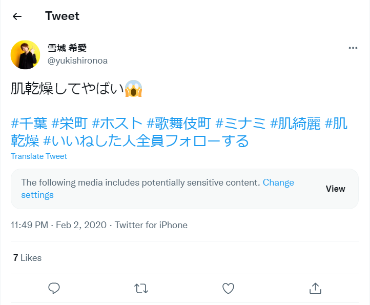Screen dimensions: 370x305
Task: Click the retweet icon
Action: click(x=141, y=288)
